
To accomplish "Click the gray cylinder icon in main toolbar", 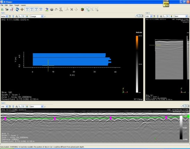I will [52, 9].
